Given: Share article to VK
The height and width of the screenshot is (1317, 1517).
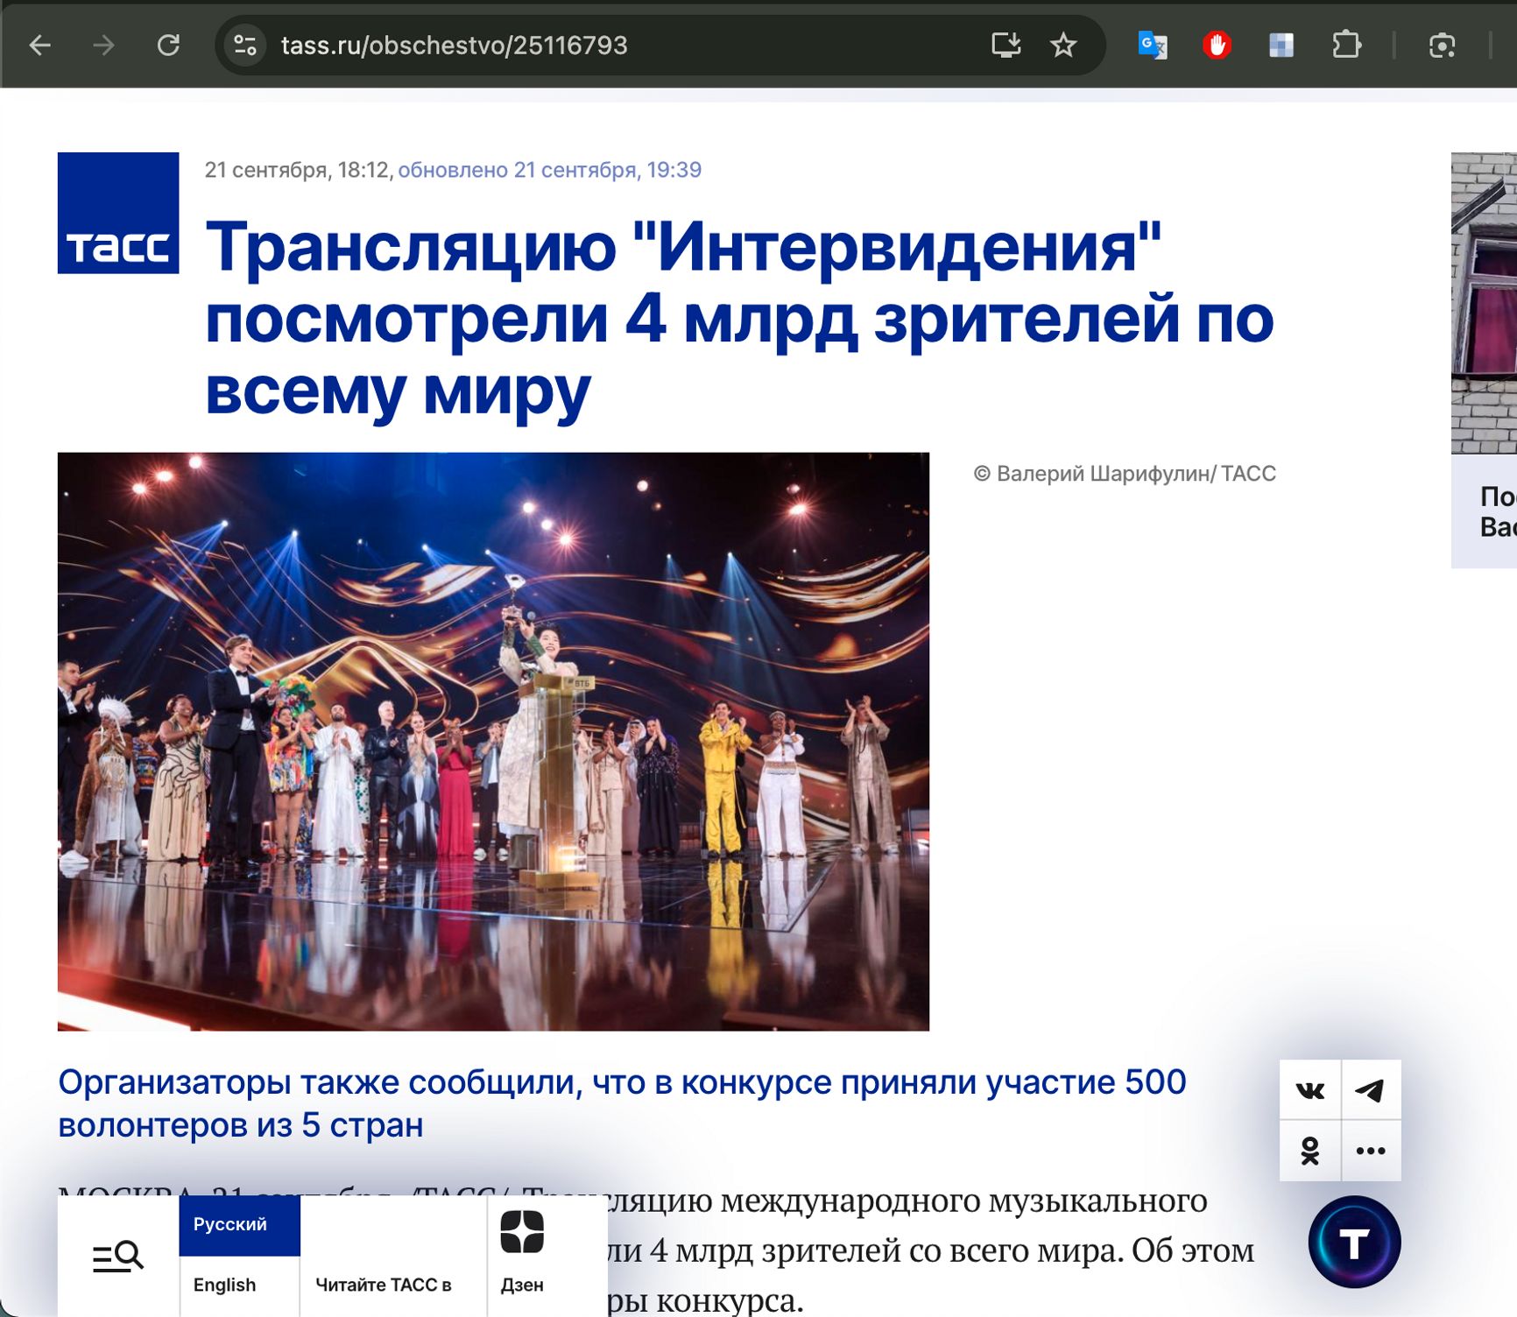Looking at the screenshot, I should point(1309,1090).
